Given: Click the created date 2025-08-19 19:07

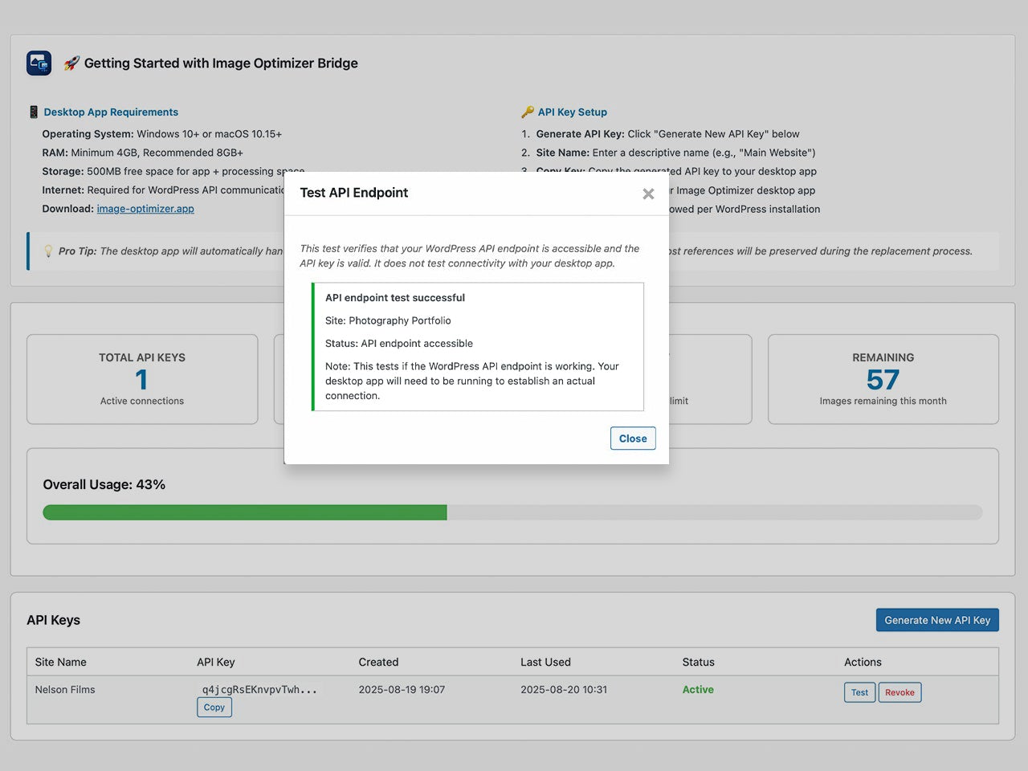Looking at the screenshot, I should [x=402, y=689].
